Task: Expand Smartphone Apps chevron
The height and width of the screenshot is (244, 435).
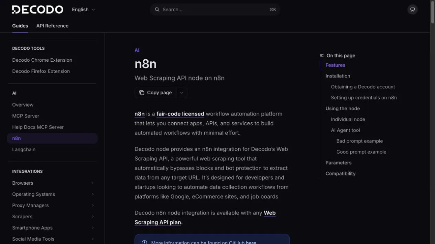Action: pos(93,228)
